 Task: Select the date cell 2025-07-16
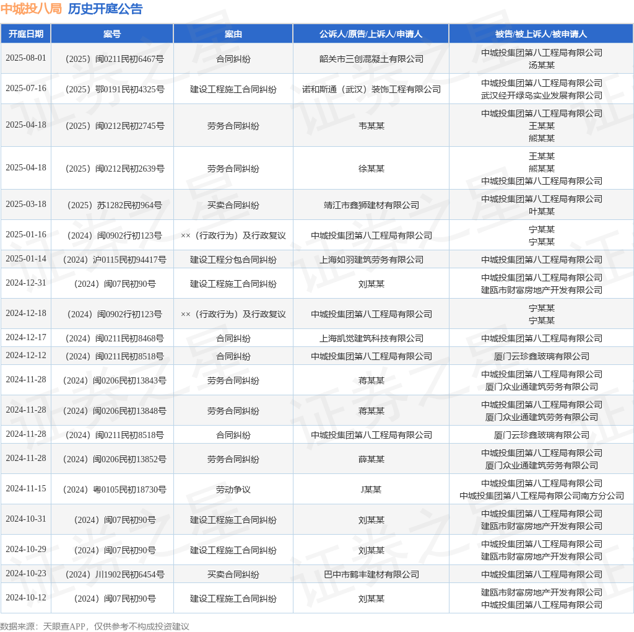26,88
